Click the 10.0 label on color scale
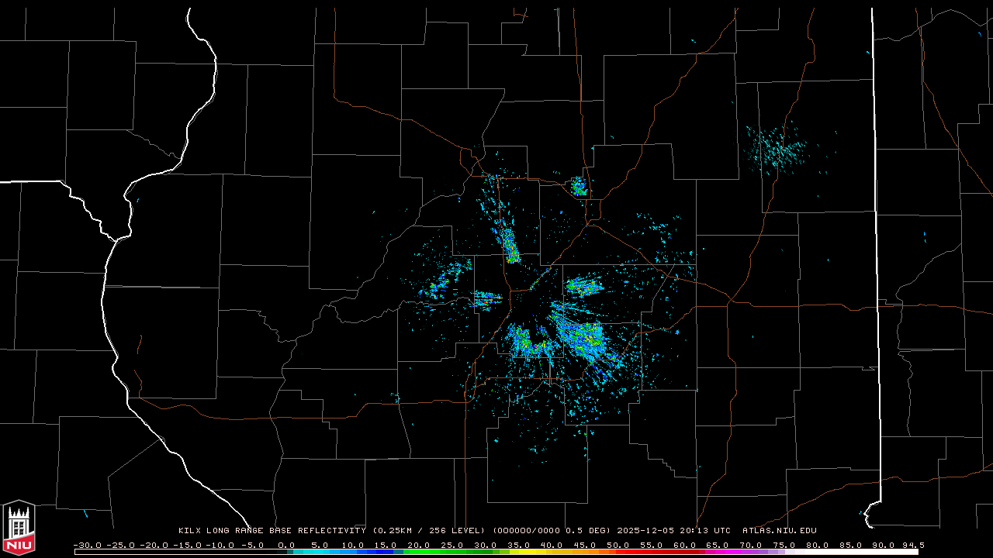The image size is (993, 558). (x=352, y=545)
